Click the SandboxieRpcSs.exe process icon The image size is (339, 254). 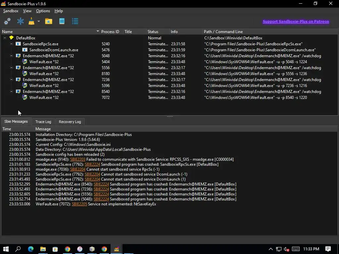click(x=18, y=44)
